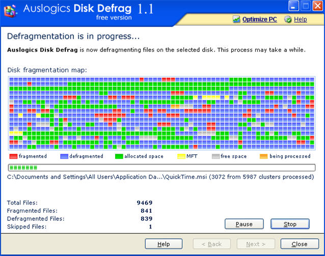The height and width of the screenshot is (256, 325).
Task: Click the Defragmented Files value 839
Action: coord(146,218)
